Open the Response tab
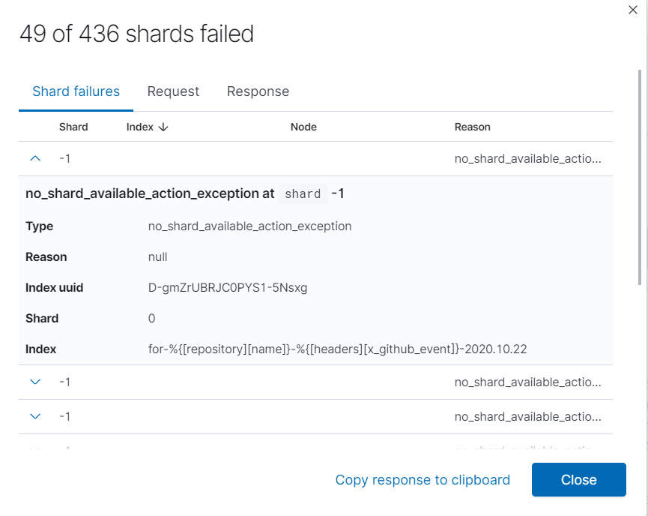This screenshot has height=516, width=648. [258, 91]
